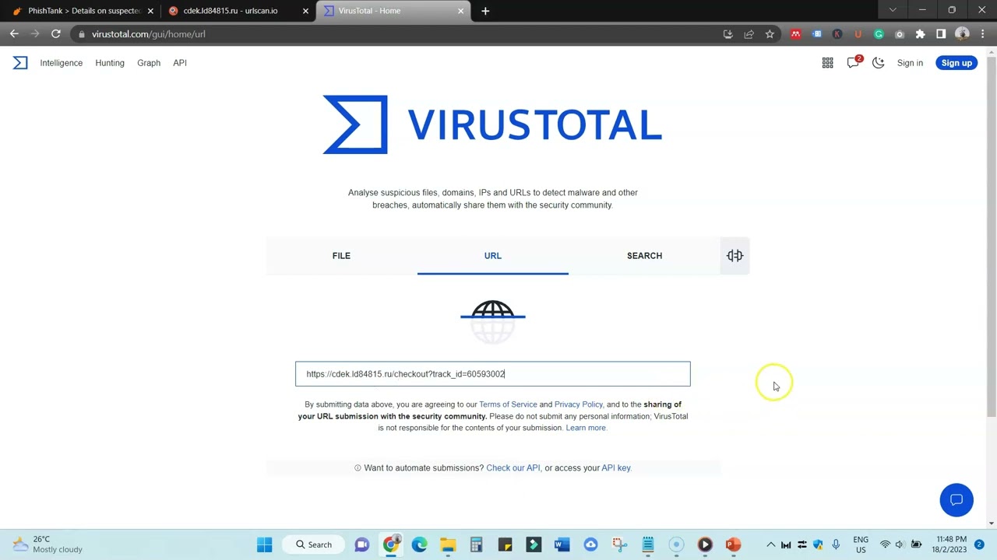Open the Windows Start menu
Image resolution: width=997 pixels, height=560 pixels.
click(x=265, y=544)
